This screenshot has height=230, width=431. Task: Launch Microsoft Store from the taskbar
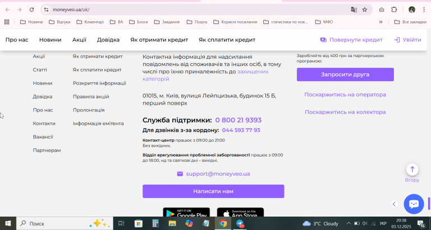tap(139, 223)
